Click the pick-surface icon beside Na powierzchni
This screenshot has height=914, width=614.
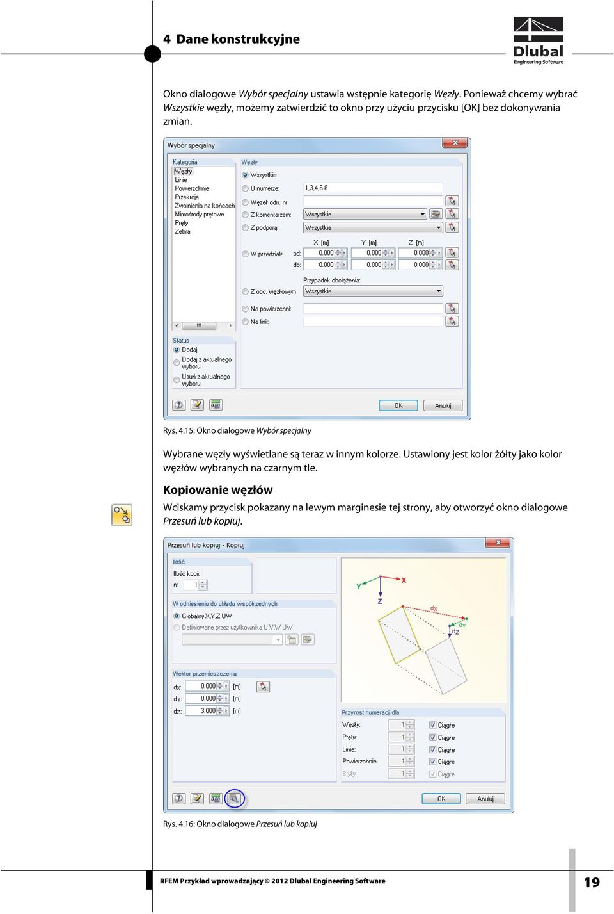tap(452, 309)
